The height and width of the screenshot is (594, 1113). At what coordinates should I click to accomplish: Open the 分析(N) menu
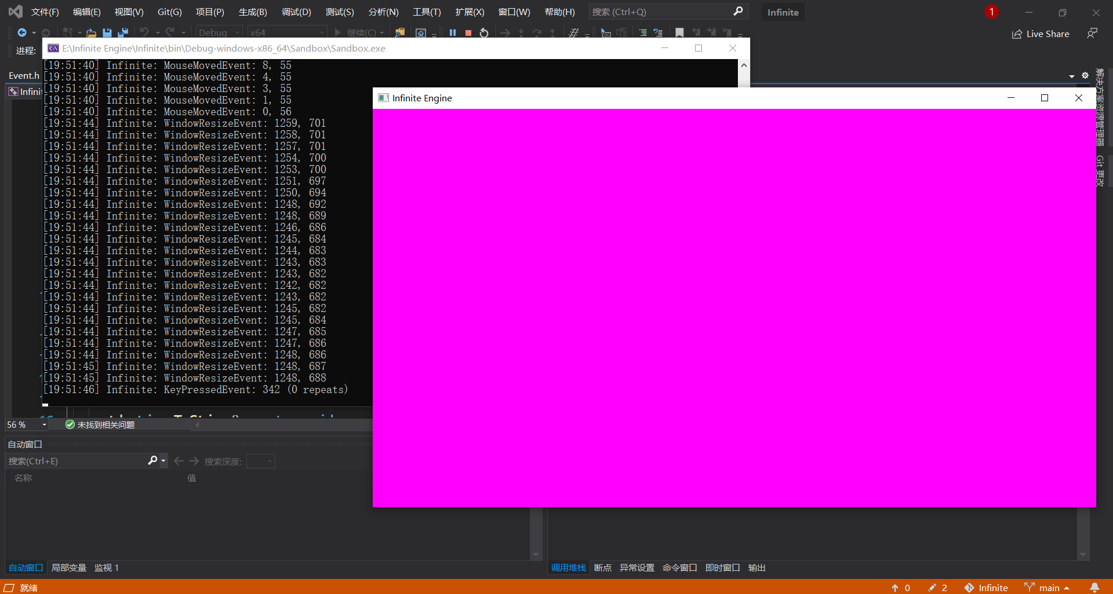tap(383, 12)
